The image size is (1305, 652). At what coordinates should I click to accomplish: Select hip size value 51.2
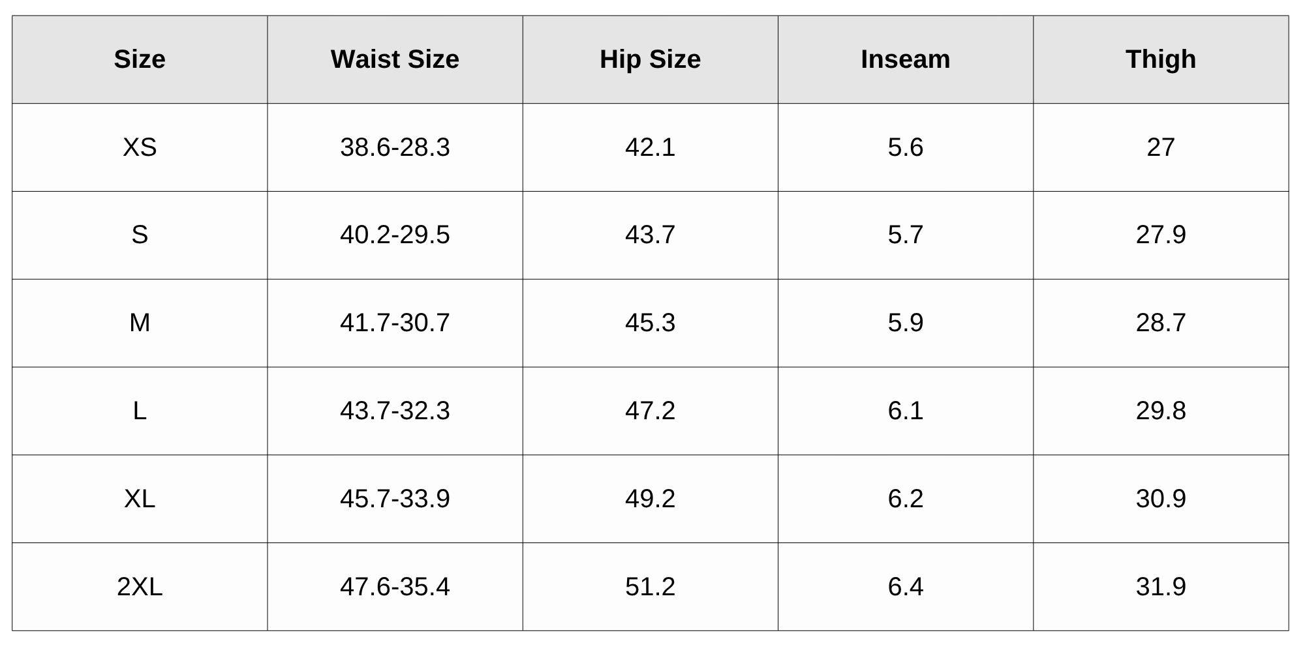point(650,587)
